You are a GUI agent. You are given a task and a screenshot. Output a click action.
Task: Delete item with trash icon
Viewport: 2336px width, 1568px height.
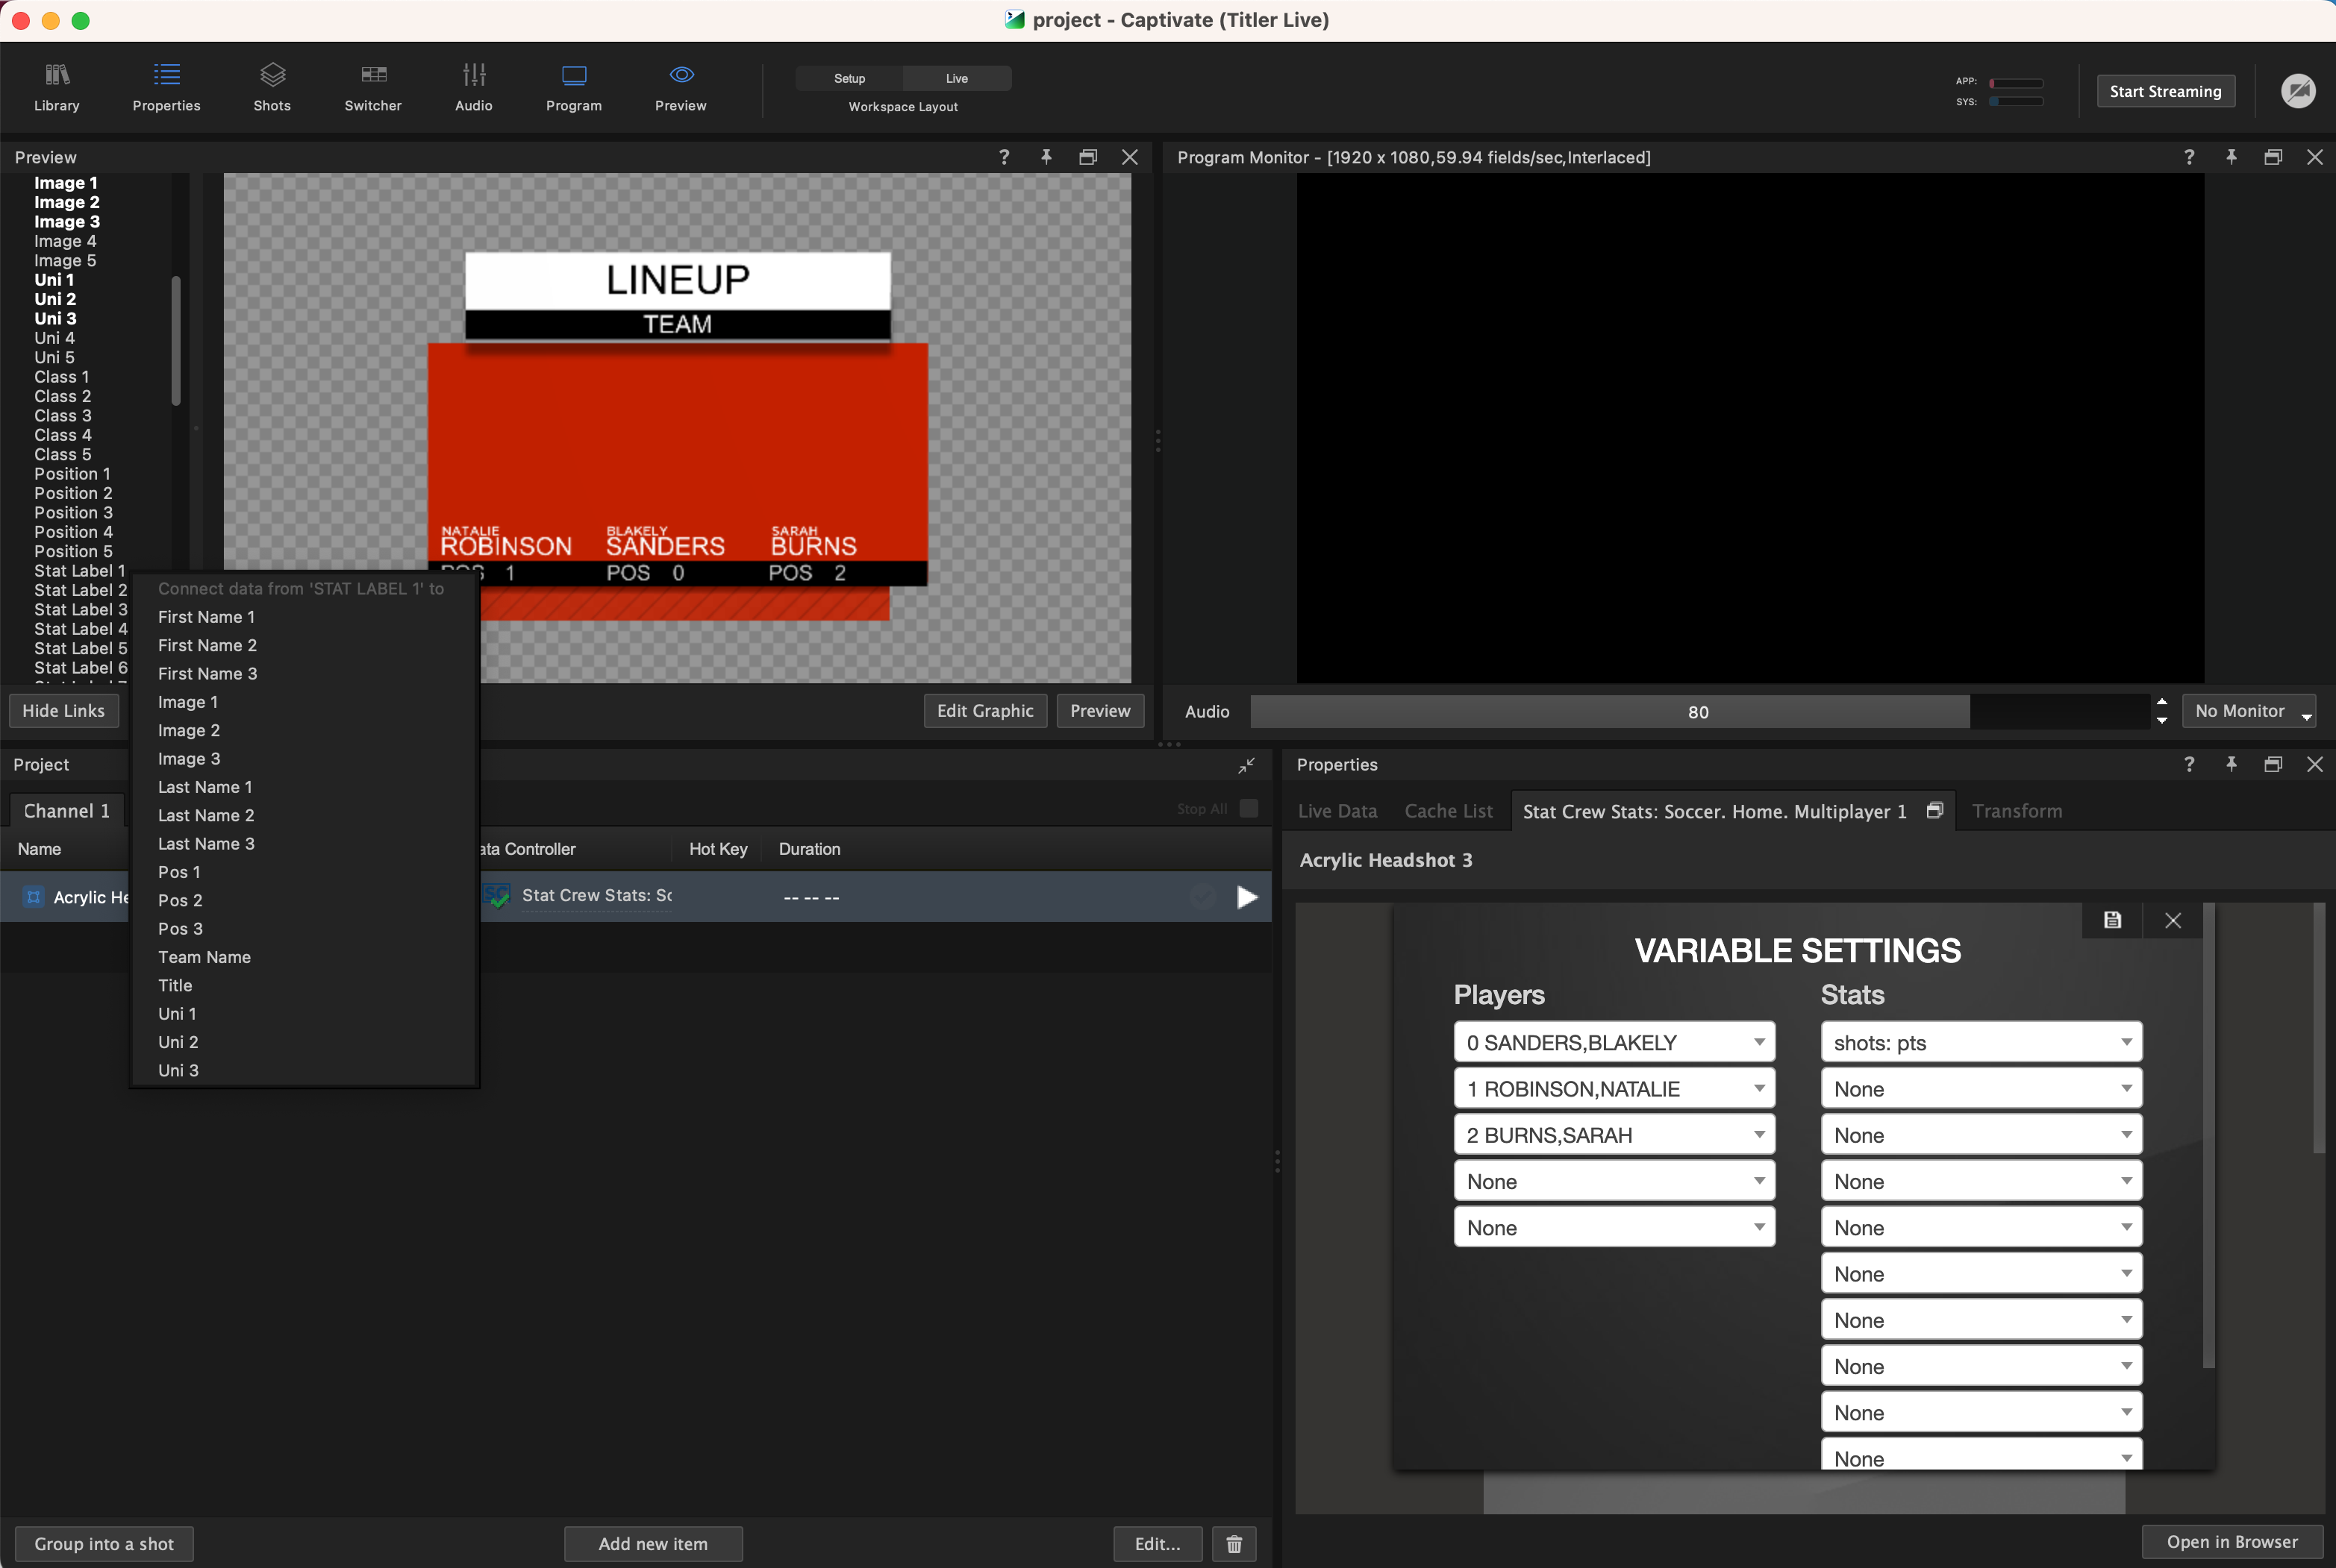tap(1234, 1543)
